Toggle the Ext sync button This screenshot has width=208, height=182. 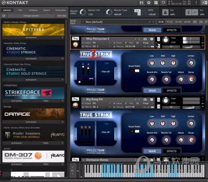(x=138, y=11)
